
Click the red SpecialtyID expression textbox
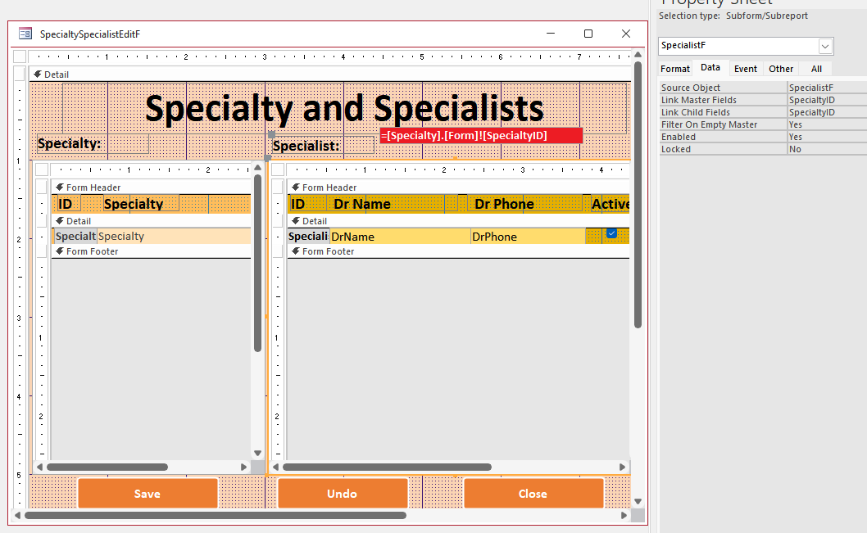click(x=480, y=135)
